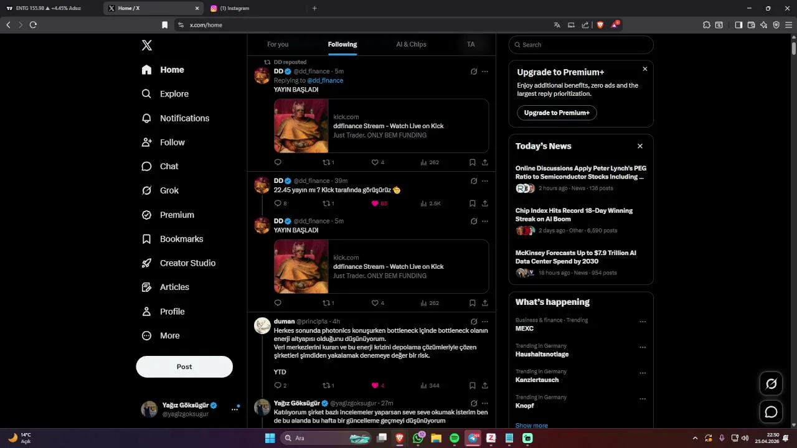Share duman's post
Viewport: 797px width, 448px height.
(x=485, y=386)
